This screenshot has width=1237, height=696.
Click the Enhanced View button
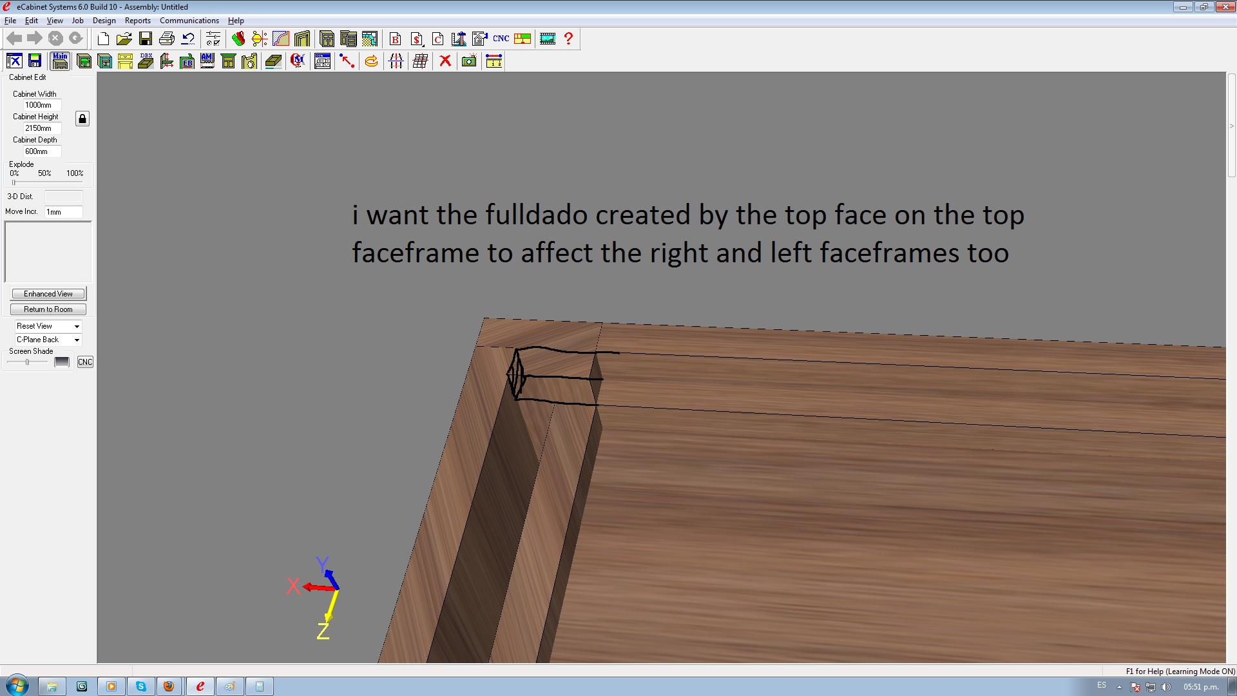(x=48, y=294)
